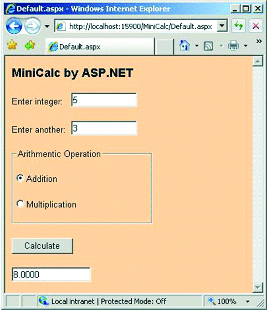The height and width of the screenshot is (310, 267).
Task: Click the Enter integer text box
Action: [104, 100]
